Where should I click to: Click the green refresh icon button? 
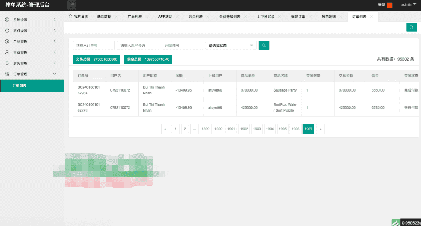(x=411, y=27)
